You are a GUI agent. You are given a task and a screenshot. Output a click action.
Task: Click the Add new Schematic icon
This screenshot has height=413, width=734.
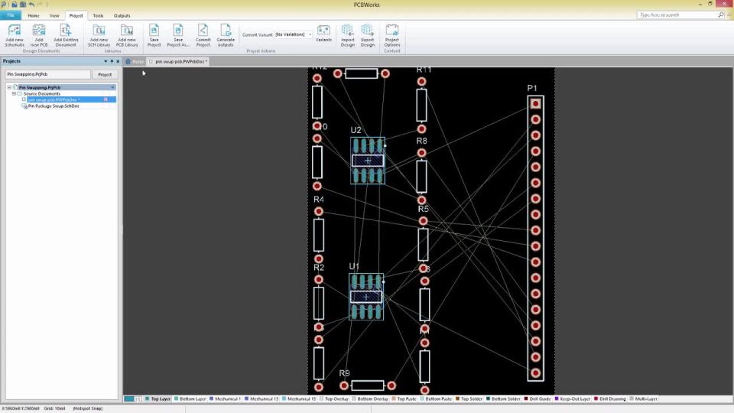coord(14,30)
